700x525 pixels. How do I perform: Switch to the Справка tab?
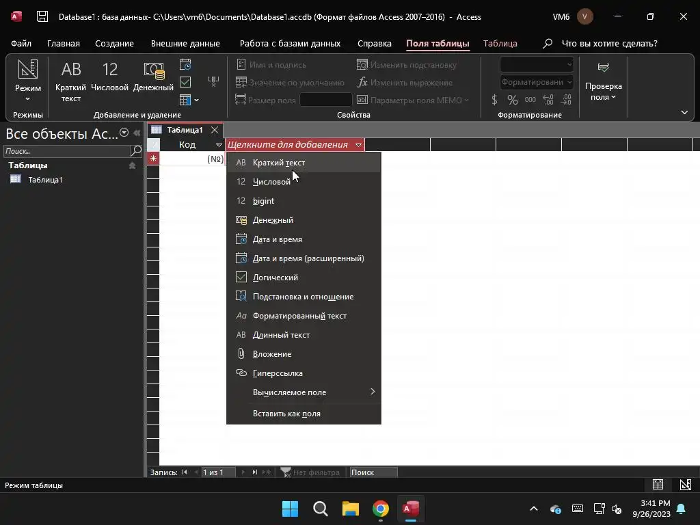374,43
